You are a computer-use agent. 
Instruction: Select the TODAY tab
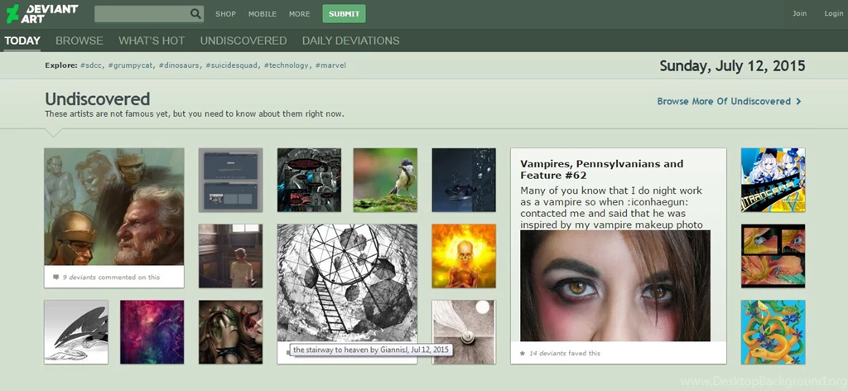click(x=22, y=41)
